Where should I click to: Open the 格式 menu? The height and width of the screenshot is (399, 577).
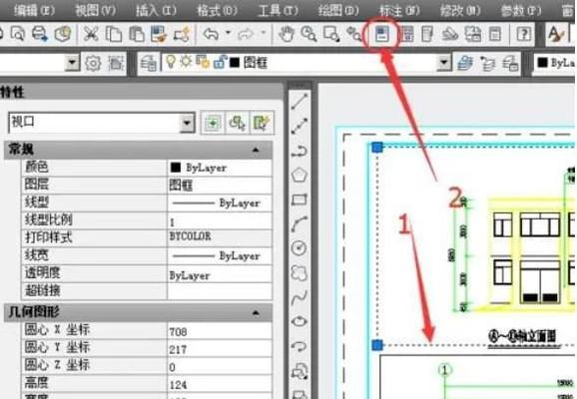[217, 10]
